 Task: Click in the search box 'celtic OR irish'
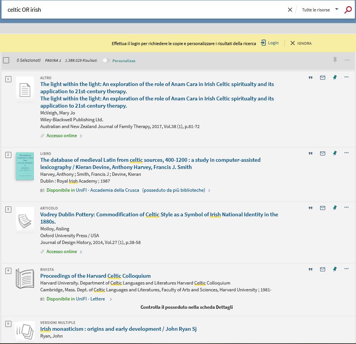tap(145, 10)
